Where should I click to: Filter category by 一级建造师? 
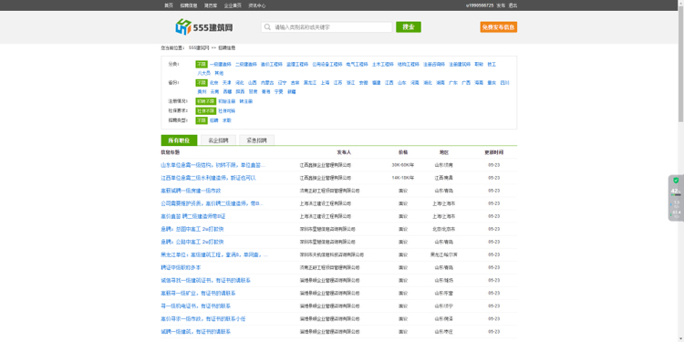(221, 64)
